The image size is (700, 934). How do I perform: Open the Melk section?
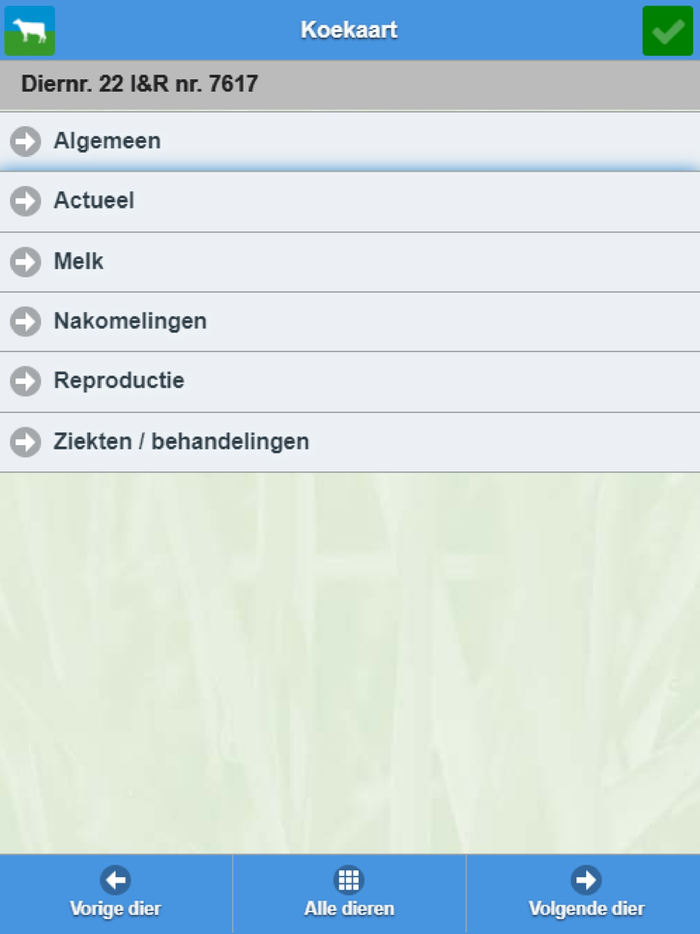tap(78, 262)
